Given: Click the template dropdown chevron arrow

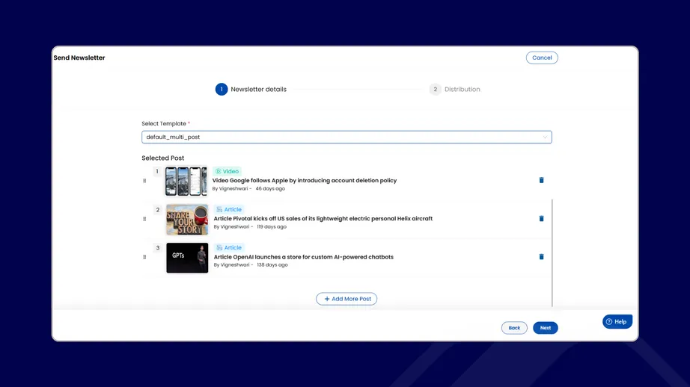Looking at the screenshot, I should pyautogui.click(x=545, y=137).
